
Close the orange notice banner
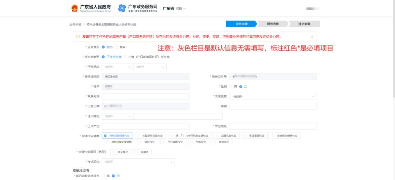click(312, 37)
